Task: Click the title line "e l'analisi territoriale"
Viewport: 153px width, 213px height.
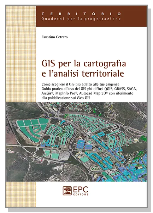Action: click(x=83, y=73)
